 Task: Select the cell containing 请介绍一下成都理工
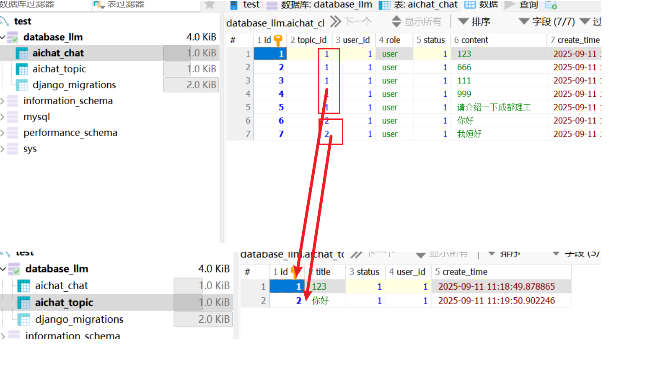click(x=494, y=108)
